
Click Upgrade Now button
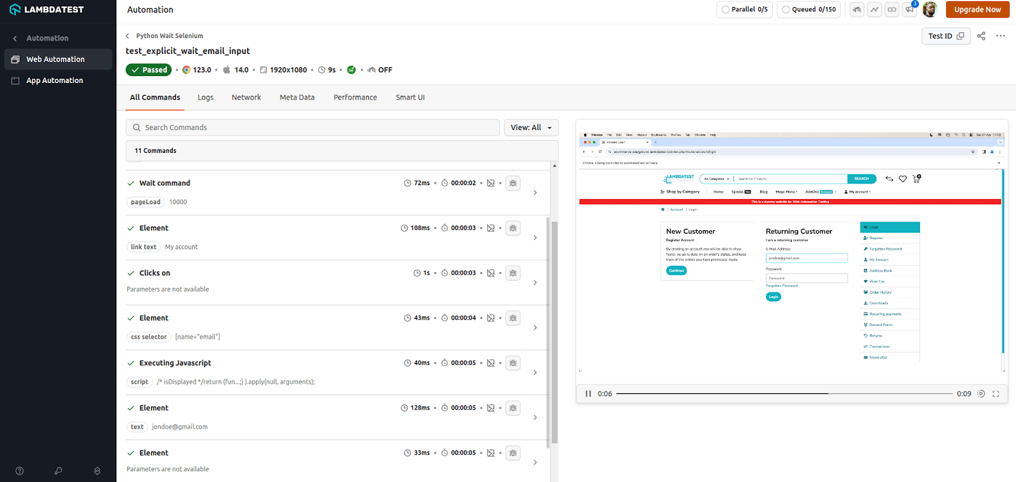point(977,10)
